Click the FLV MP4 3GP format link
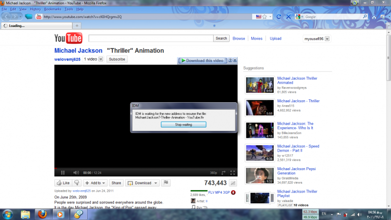The width and height of the screenshot is (391, 220). (x=219, y=192)
